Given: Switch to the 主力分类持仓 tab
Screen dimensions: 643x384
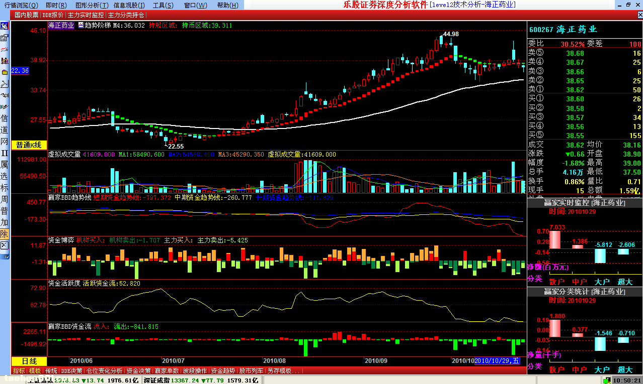Looking at the screenshot, I should point(126,15).
